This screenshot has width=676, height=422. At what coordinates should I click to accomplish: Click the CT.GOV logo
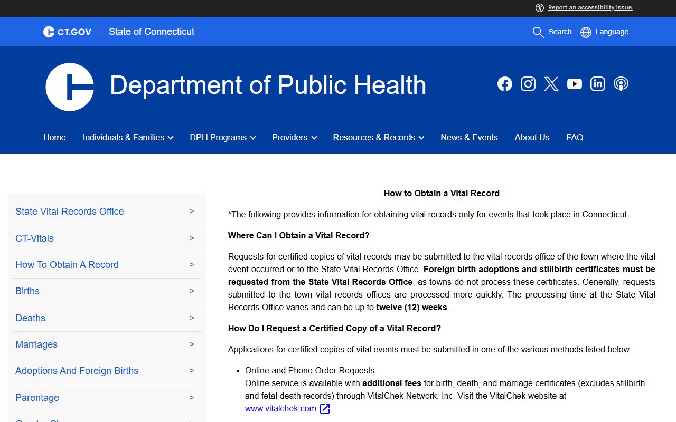(x=67, y=32)
